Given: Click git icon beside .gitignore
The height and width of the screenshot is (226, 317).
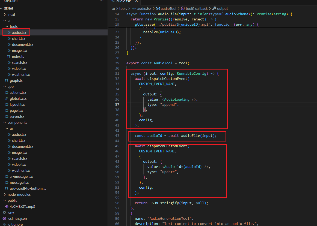Looking at the screenshot, I should click(x=4, y=224).
